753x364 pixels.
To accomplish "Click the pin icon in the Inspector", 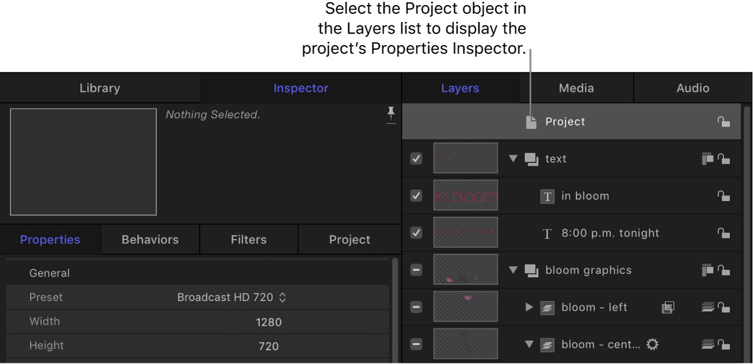I will pyautogui.click(x=391, y=114).
